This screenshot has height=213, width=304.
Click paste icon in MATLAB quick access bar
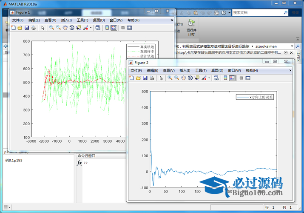point(196,13)
